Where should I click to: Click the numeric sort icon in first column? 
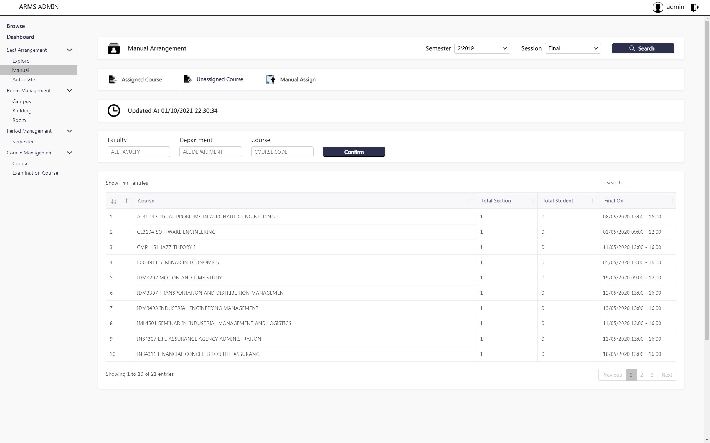point(113,201)
